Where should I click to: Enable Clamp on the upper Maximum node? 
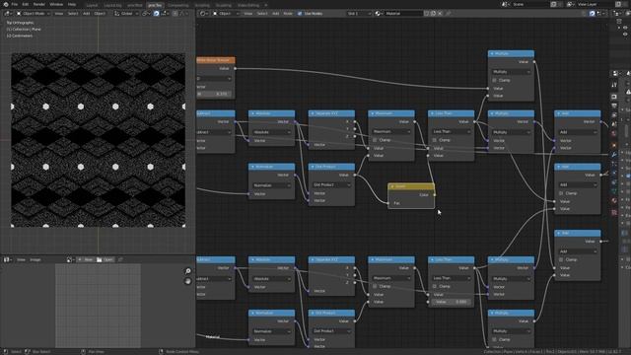coord(375,140)
